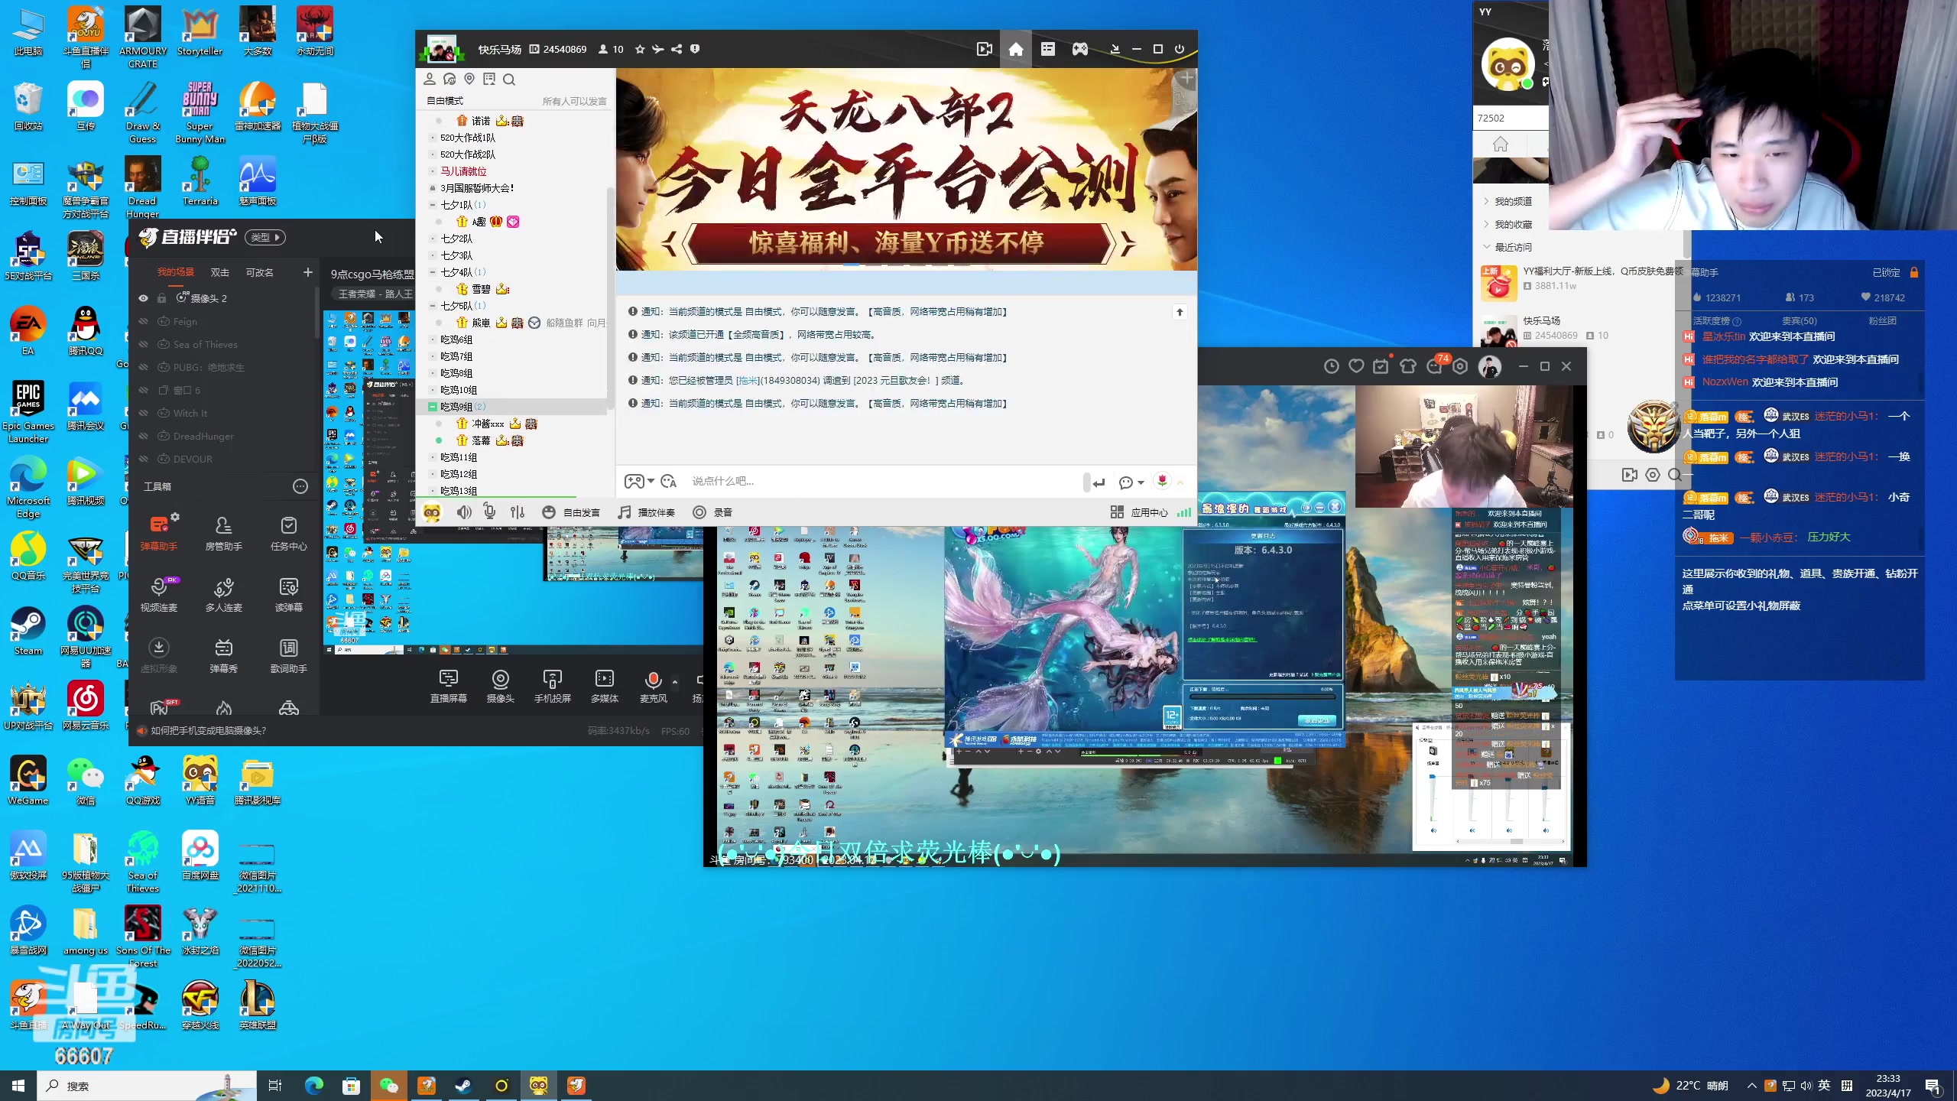The width and height of the screenshot is (1957, 1101).
Task: Open microphone options arrow beside 麦克风
Action: pos(674,680)
